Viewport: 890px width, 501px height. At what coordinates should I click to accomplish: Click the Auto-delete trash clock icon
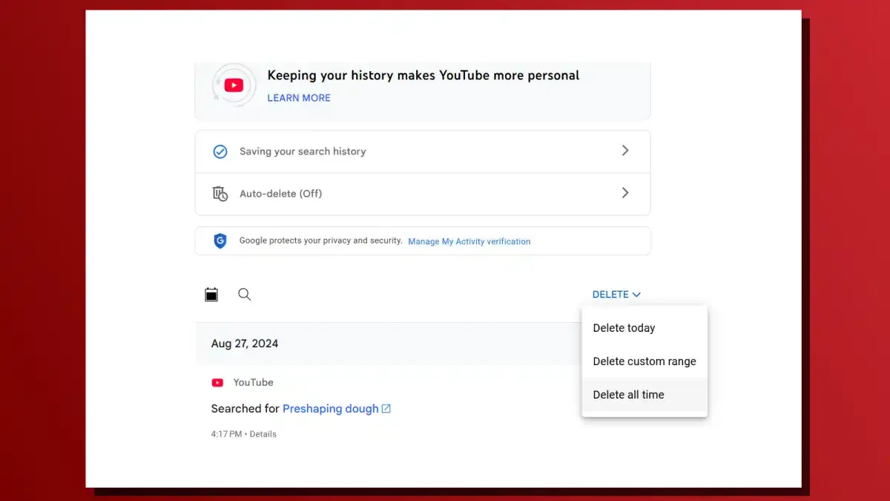(x=220, y=194)
